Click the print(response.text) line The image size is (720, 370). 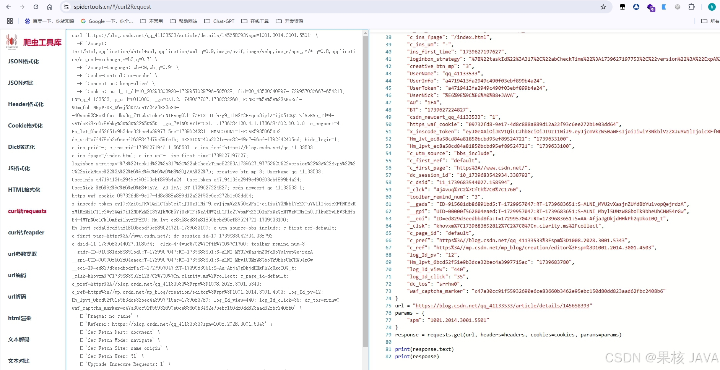(424, 349)
